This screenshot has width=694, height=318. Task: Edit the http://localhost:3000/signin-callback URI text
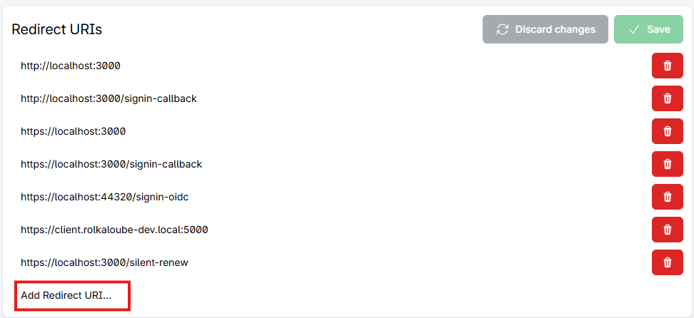tap(109, 98)
